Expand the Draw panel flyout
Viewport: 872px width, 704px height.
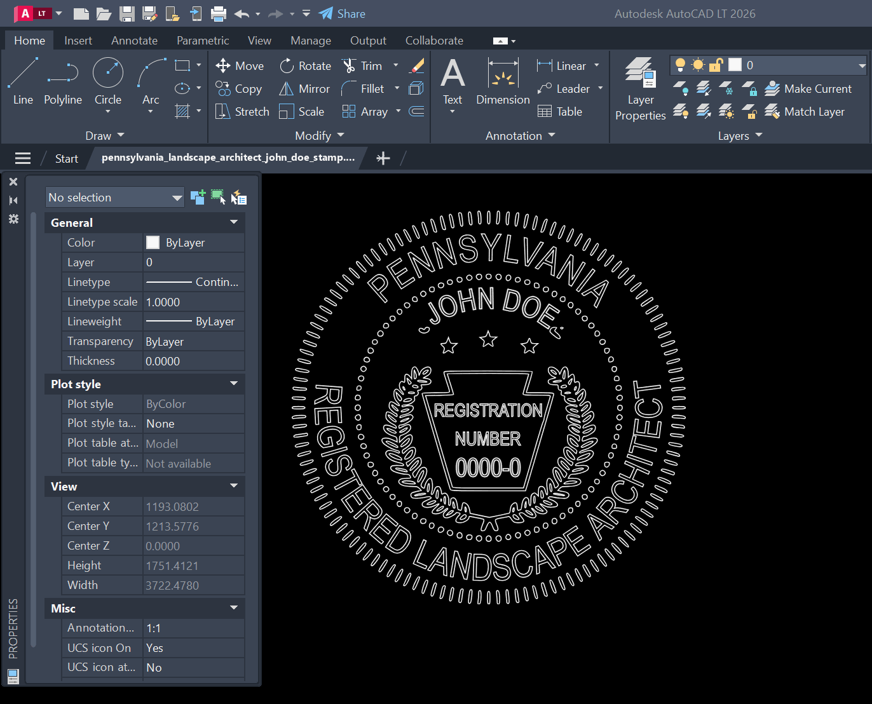105,135
